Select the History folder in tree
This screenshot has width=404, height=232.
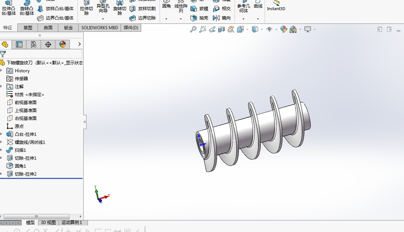tap(18, 71)
